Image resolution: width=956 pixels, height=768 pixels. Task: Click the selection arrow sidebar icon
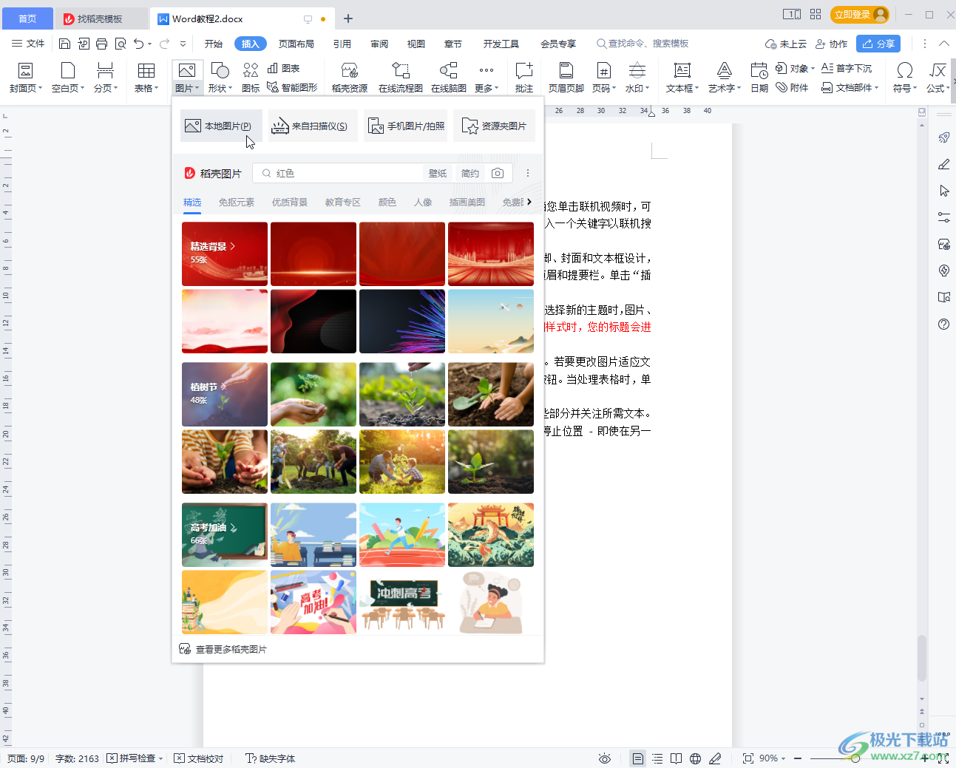[944, 191]
